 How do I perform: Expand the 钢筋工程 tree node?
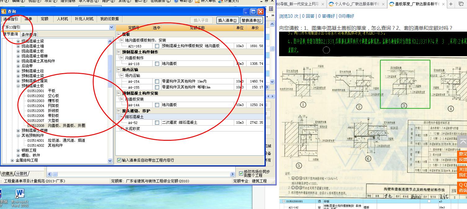point(18,150)
